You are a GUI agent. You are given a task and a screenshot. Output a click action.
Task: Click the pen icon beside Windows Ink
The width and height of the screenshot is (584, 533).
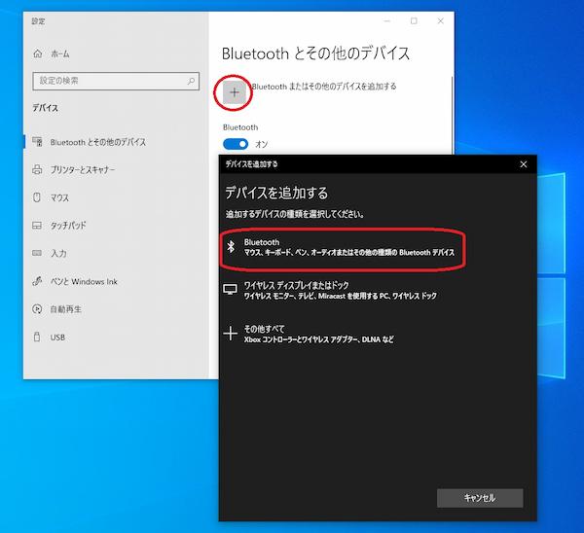pyautogui.click(x=37, y=281)
